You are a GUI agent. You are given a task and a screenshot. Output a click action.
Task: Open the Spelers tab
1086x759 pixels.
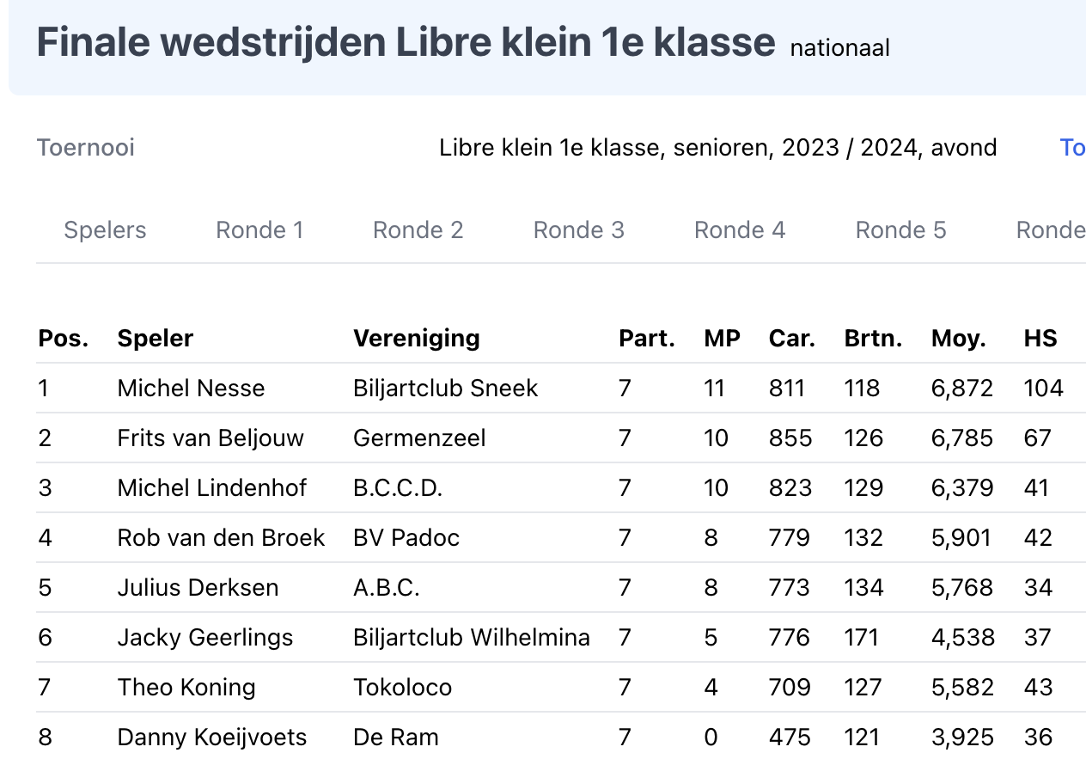105,230
